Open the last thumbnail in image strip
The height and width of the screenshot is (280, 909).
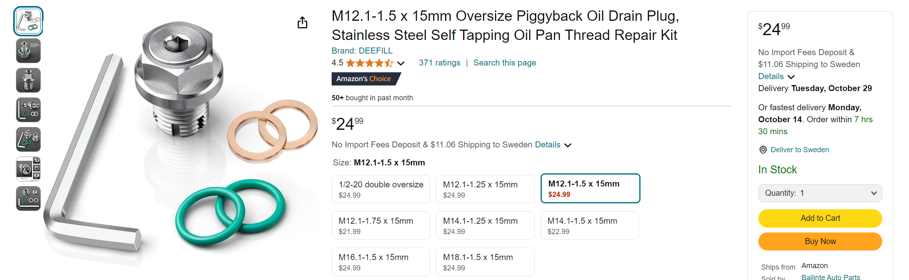[x=28, y=199]
